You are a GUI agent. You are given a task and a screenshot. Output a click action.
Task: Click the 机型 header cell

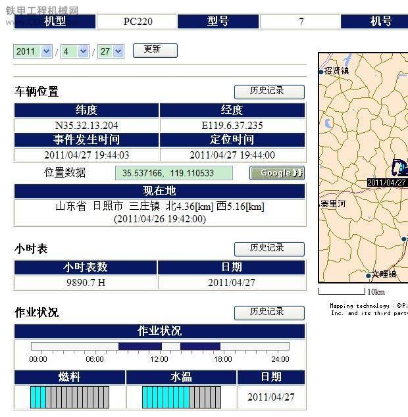click(55, 21)
